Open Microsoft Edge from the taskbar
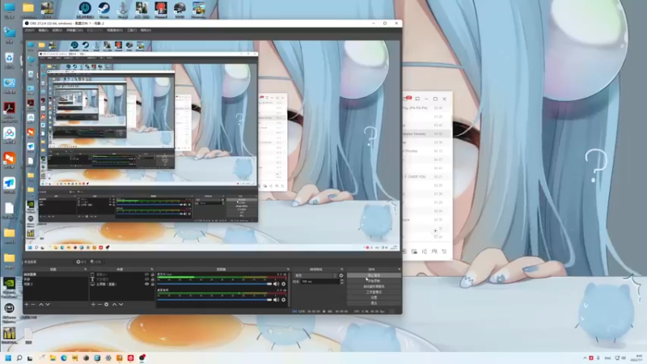The width and height of the screenshot is (647, 364). click(64, 358)
